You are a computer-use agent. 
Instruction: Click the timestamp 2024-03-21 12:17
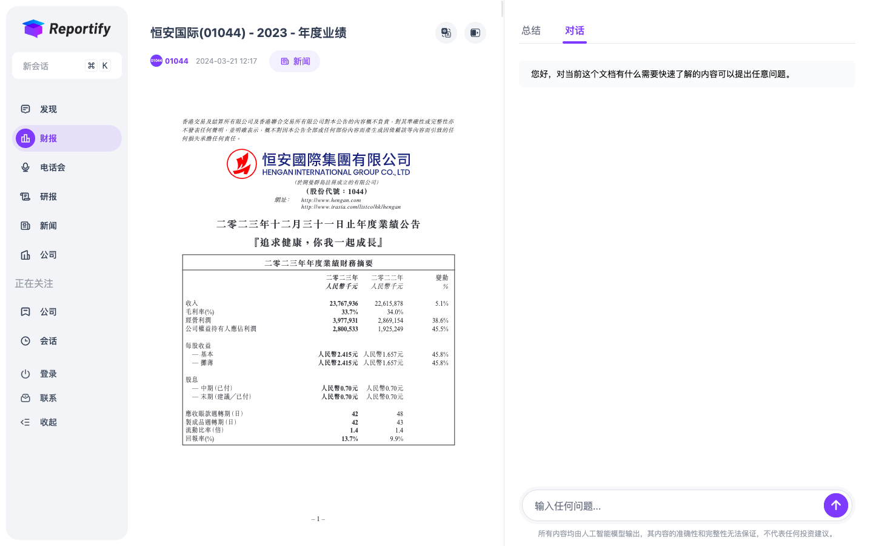tap(226, 61)
